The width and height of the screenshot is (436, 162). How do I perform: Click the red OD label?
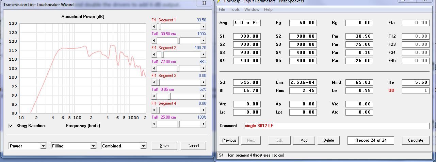(391, 90)
